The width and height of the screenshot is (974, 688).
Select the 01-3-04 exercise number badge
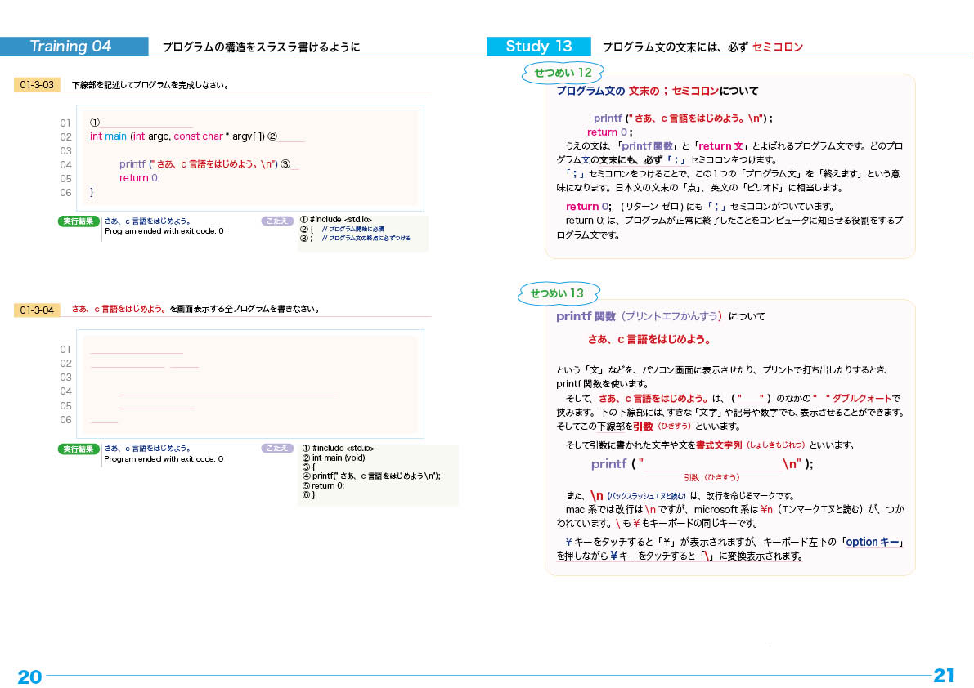point(35,308)
